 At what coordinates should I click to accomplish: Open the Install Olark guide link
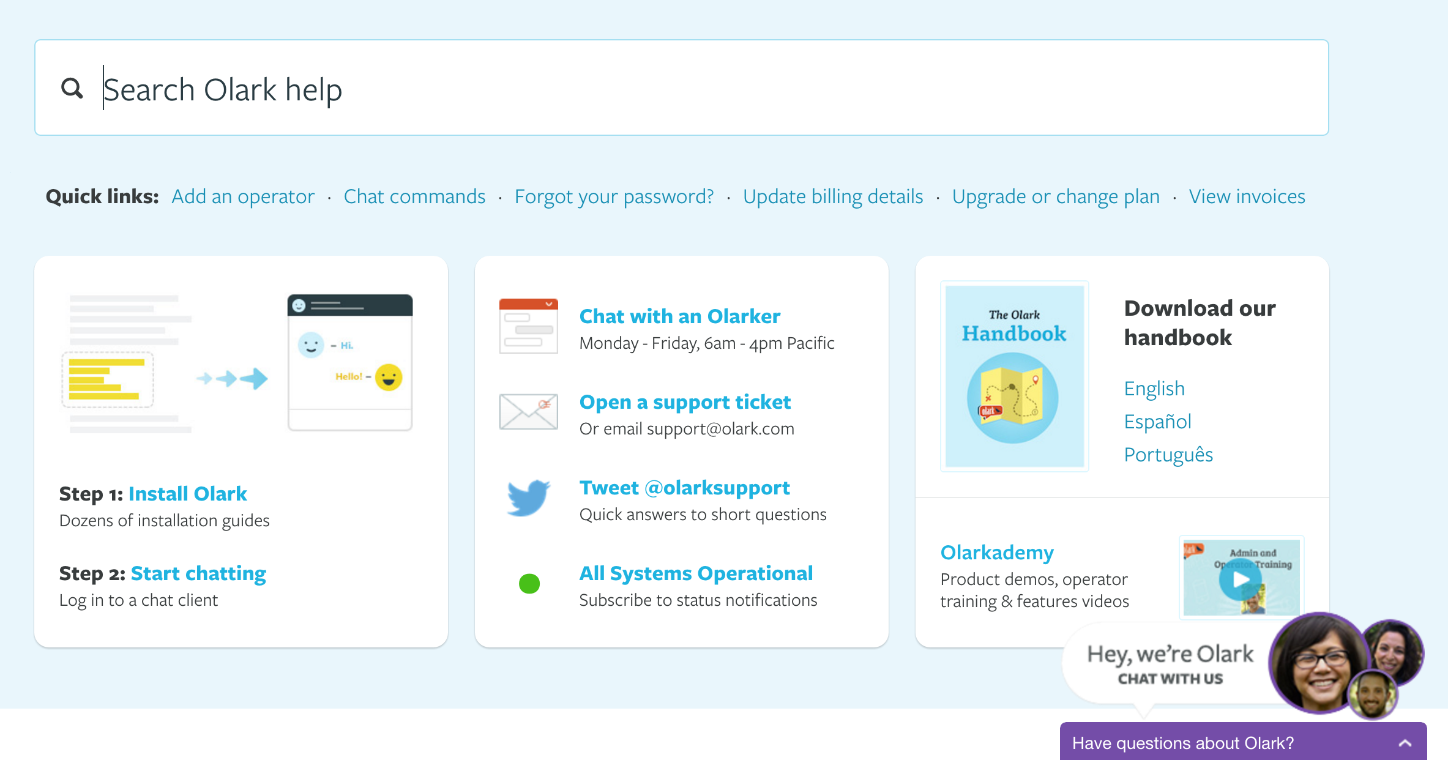187,494
